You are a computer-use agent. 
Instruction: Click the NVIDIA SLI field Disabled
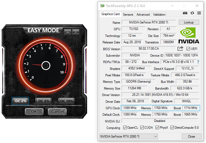click(160, 121)
